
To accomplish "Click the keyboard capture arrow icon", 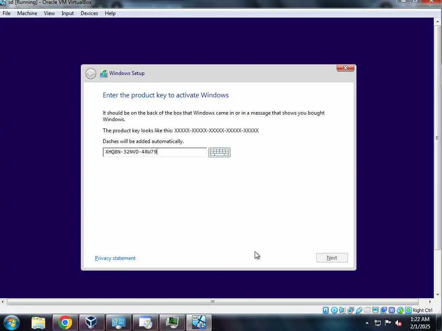I will pos(408,310).
